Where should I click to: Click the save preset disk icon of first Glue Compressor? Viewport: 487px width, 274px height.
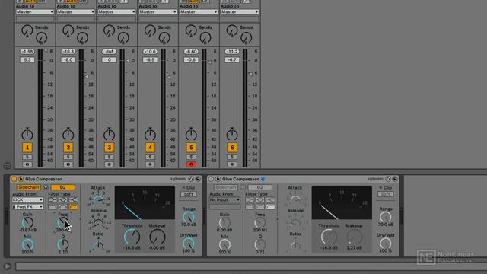(198, 179)
